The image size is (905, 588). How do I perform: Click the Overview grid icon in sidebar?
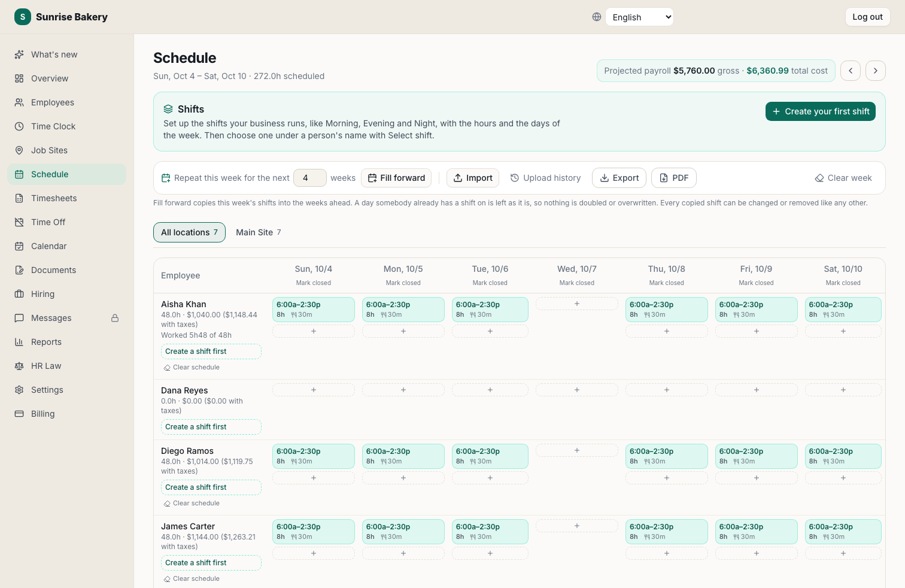(x=19, y=78)
